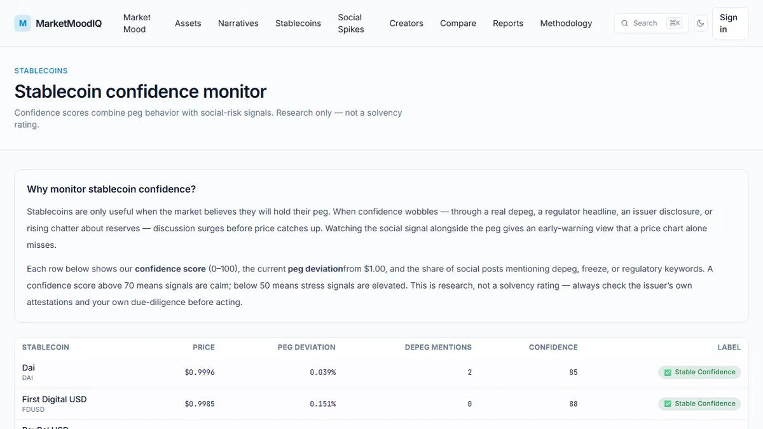Click Dai price $0.9996
This screenshot has width=763, height=429.
pyautogui.click(x=200, y=372)
